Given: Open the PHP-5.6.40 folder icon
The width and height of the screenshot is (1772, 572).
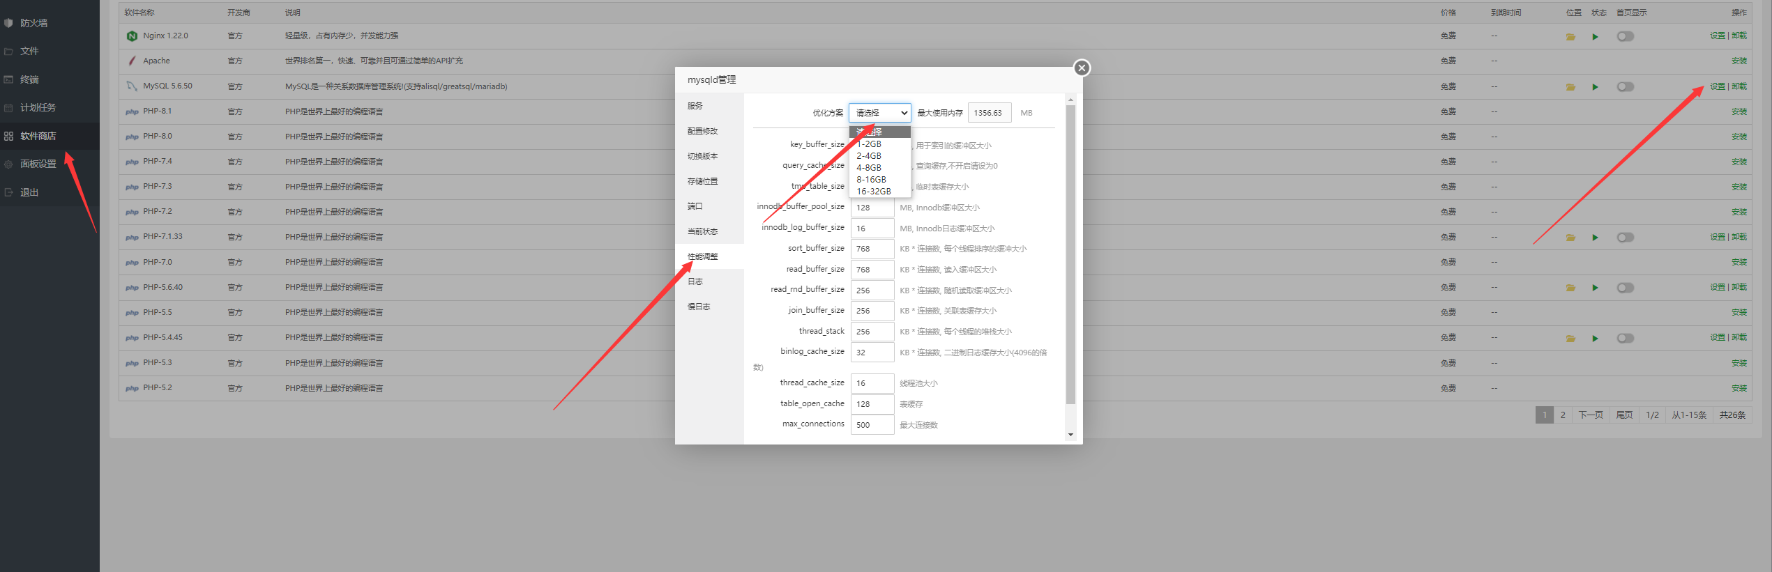Looking at the screenshot, I should click(x=1570, y=288).
